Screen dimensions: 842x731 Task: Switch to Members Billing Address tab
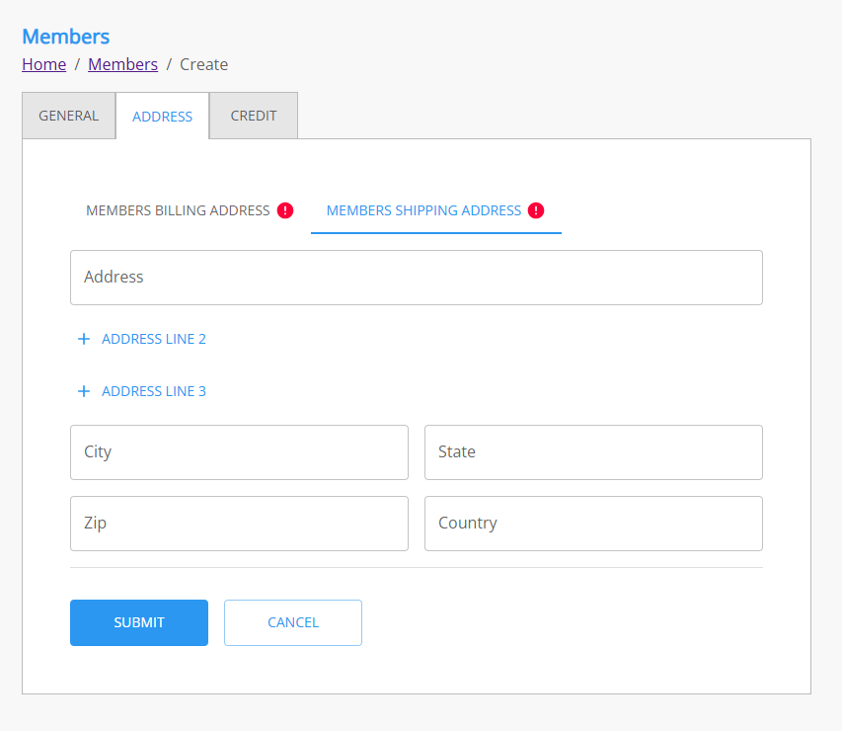coord(178,210)
